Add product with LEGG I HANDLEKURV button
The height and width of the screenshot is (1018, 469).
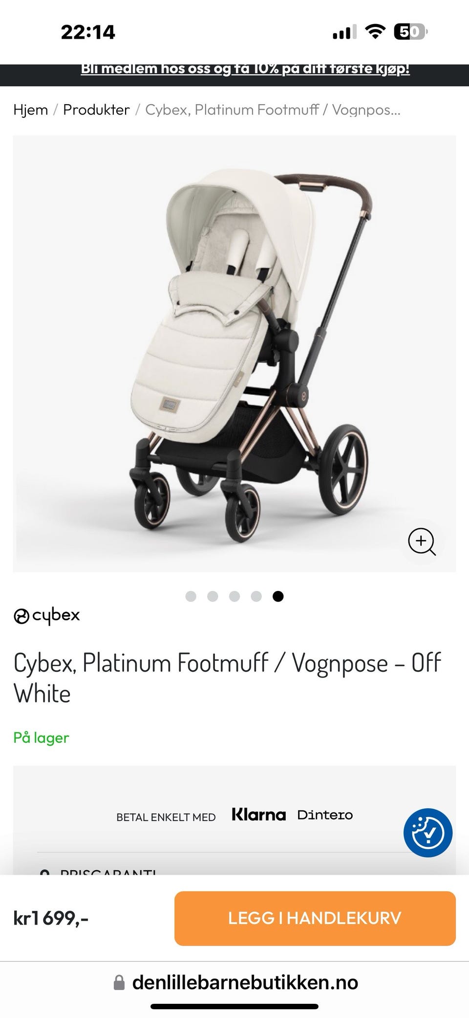[315, 918]
